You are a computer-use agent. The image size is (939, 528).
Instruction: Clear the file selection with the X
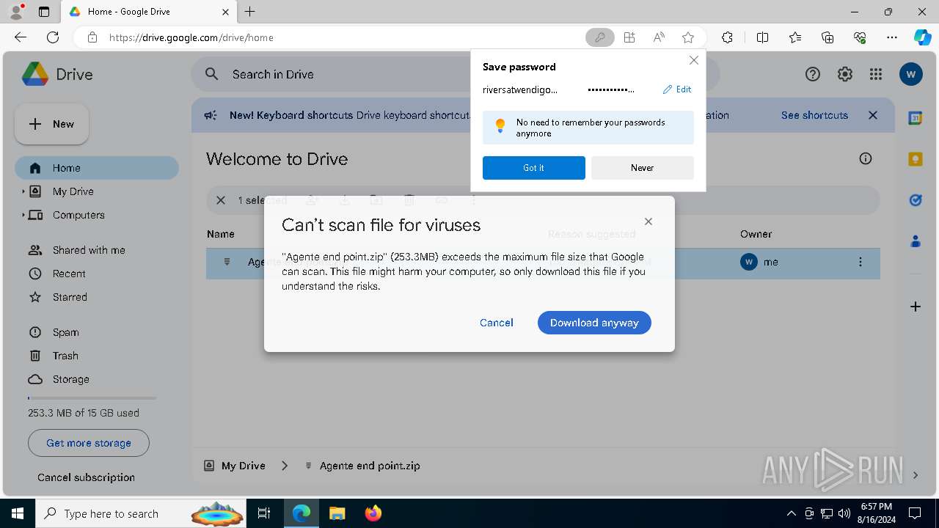[x=221, y=200]
